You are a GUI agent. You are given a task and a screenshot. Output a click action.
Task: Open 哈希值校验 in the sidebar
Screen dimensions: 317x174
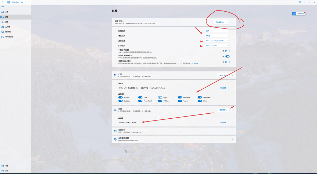15,37
